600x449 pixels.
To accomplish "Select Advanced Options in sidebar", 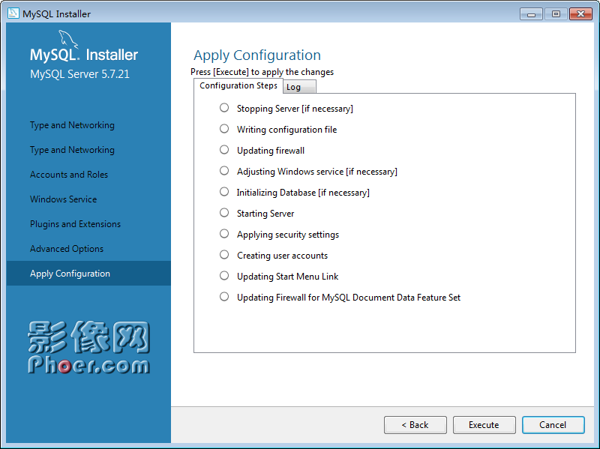I will point(67,249).
